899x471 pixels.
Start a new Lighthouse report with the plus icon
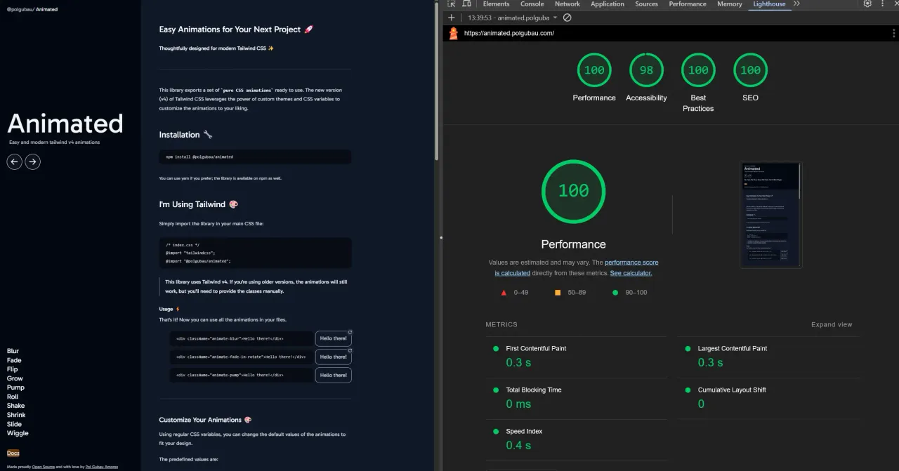[452, 17]
